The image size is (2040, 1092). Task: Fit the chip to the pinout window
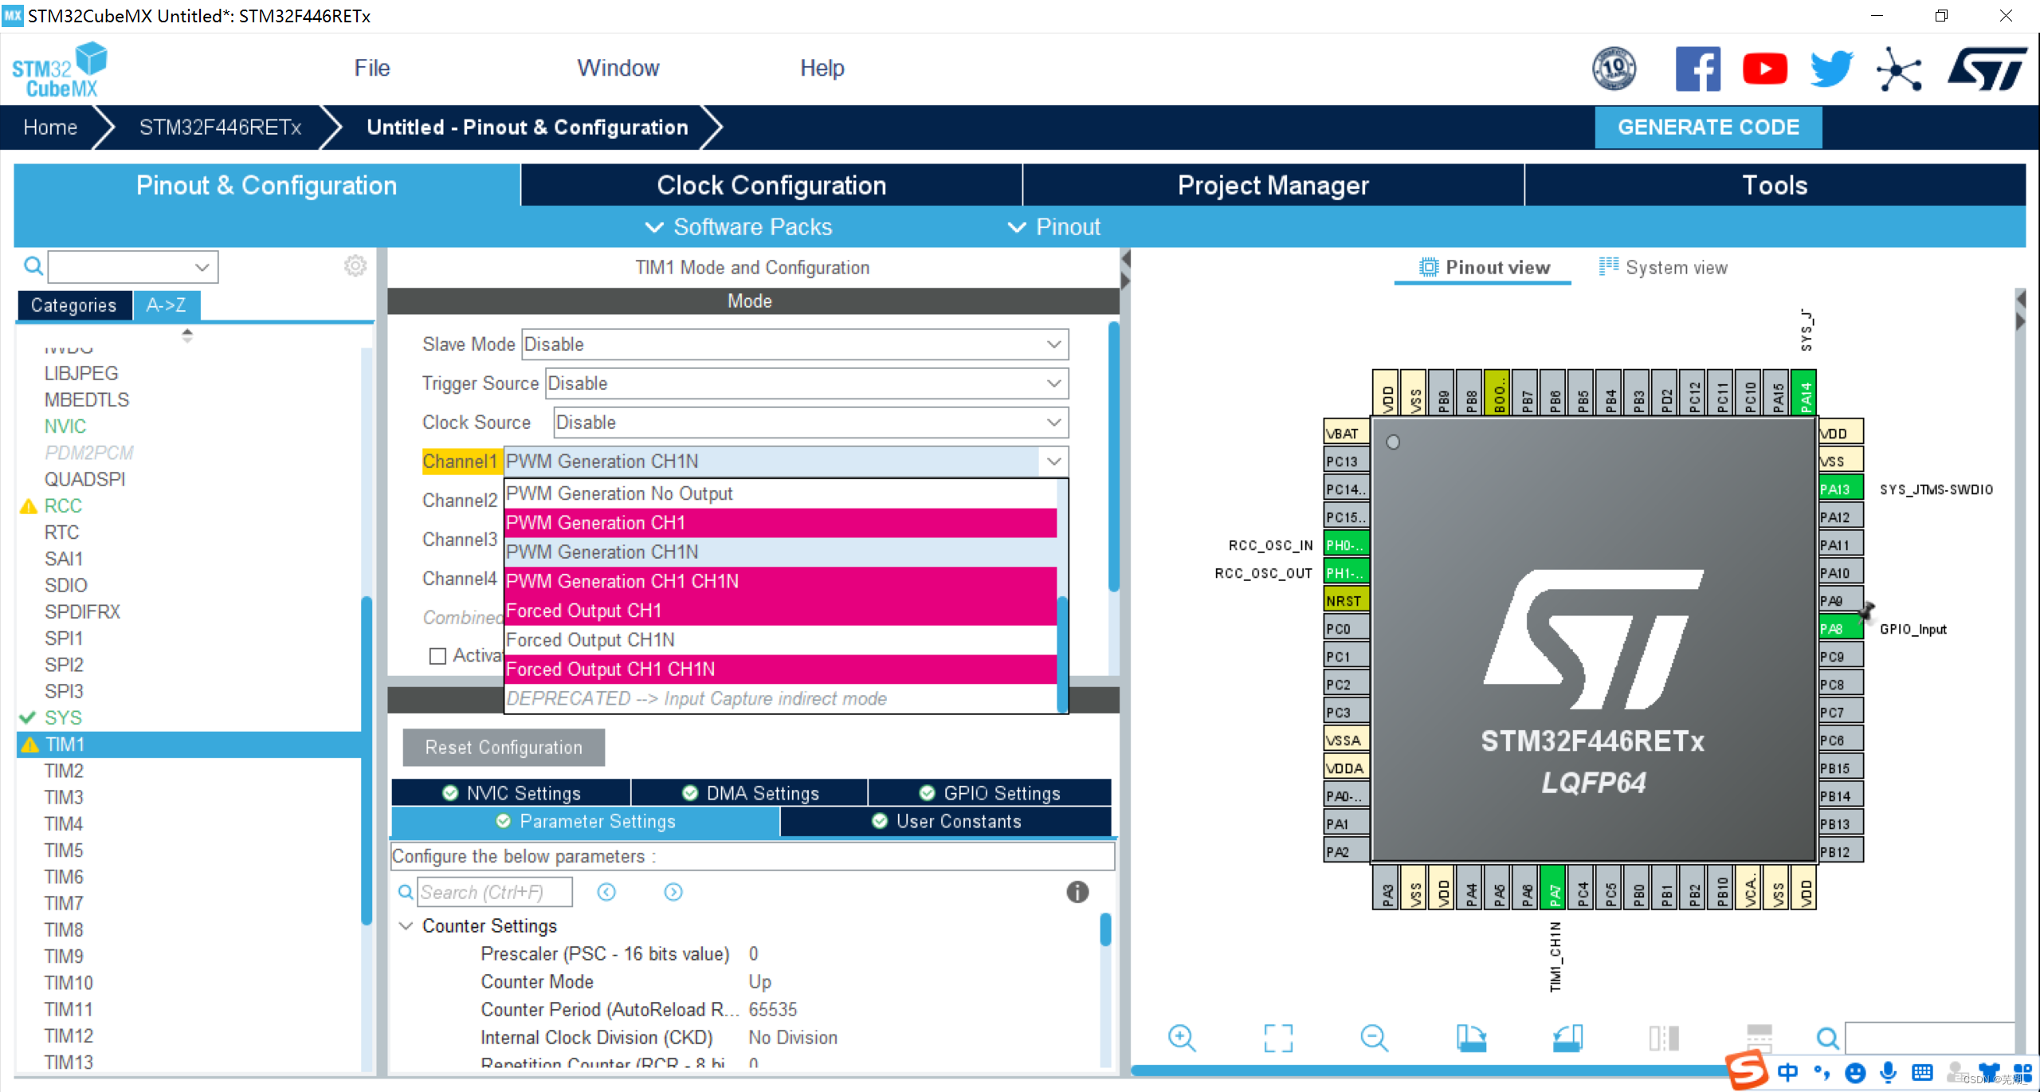1278,1038
